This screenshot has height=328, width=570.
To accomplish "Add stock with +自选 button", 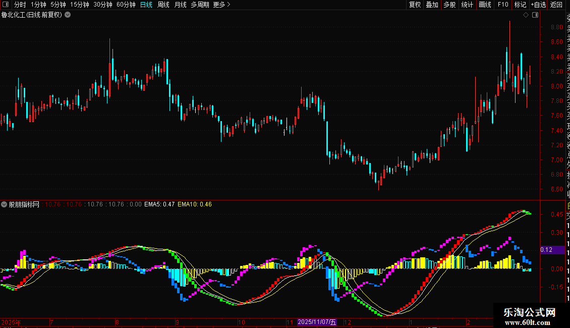I will [x=538, y=5].
